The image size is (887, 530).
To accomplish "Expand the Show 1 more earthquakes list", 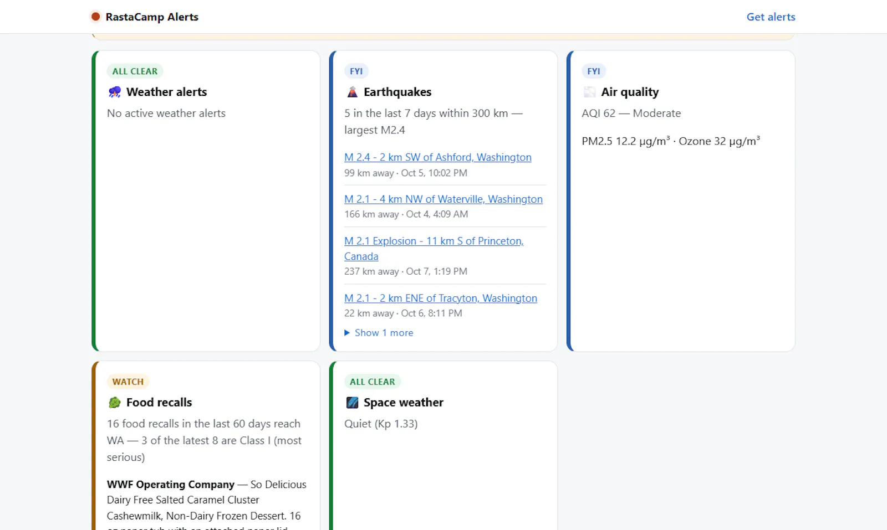I will point(379,333).
